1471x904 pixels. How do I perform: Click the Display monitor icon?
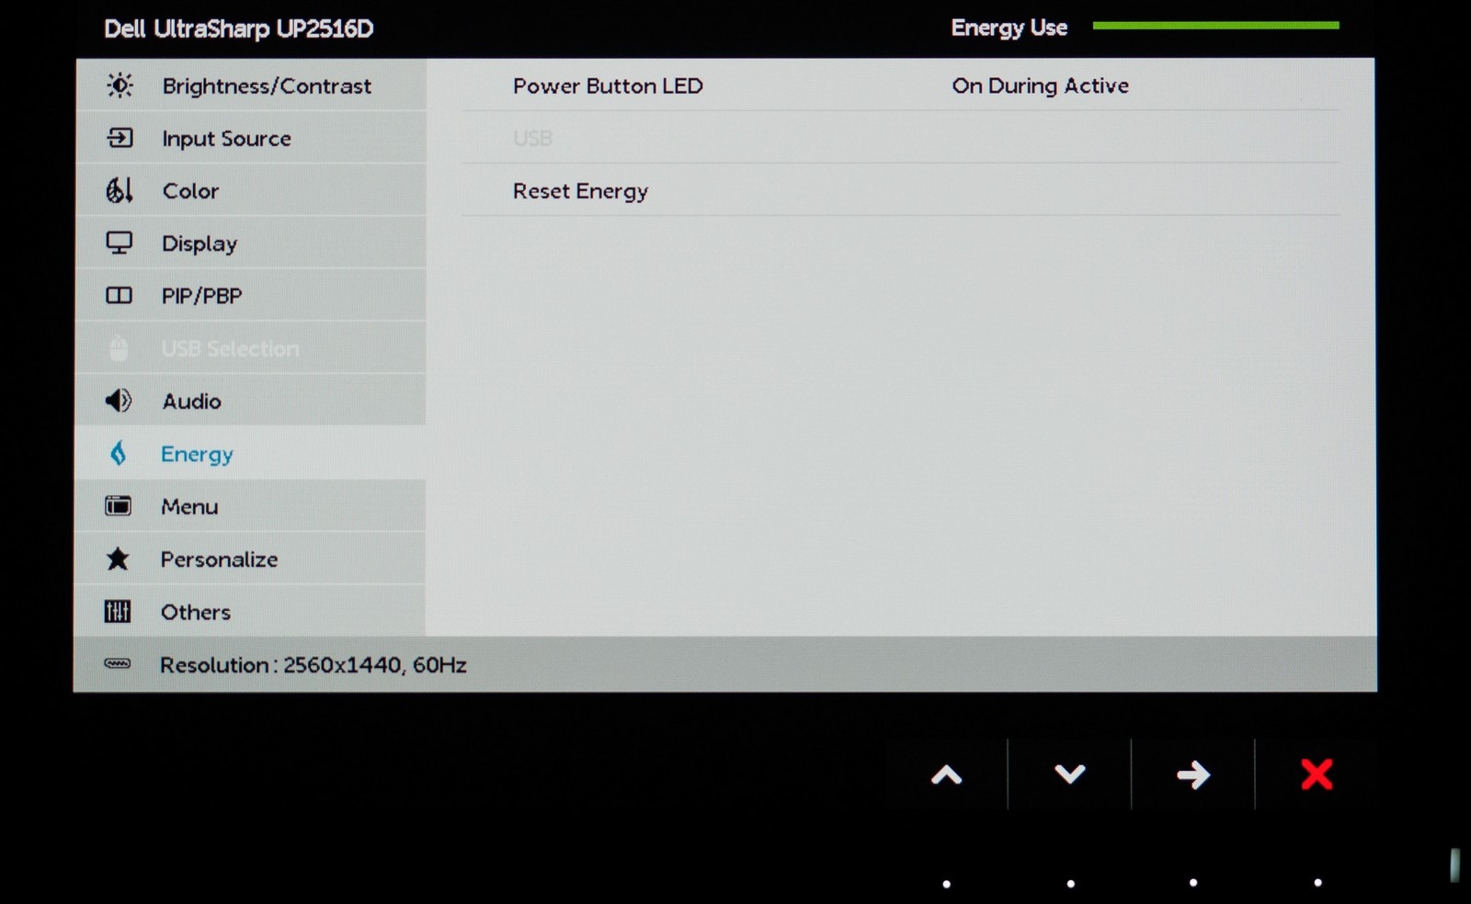[120, 243]
